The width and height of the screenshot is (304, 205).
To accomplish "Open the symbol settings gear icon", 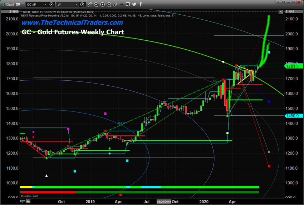I will tap(52, 4).
